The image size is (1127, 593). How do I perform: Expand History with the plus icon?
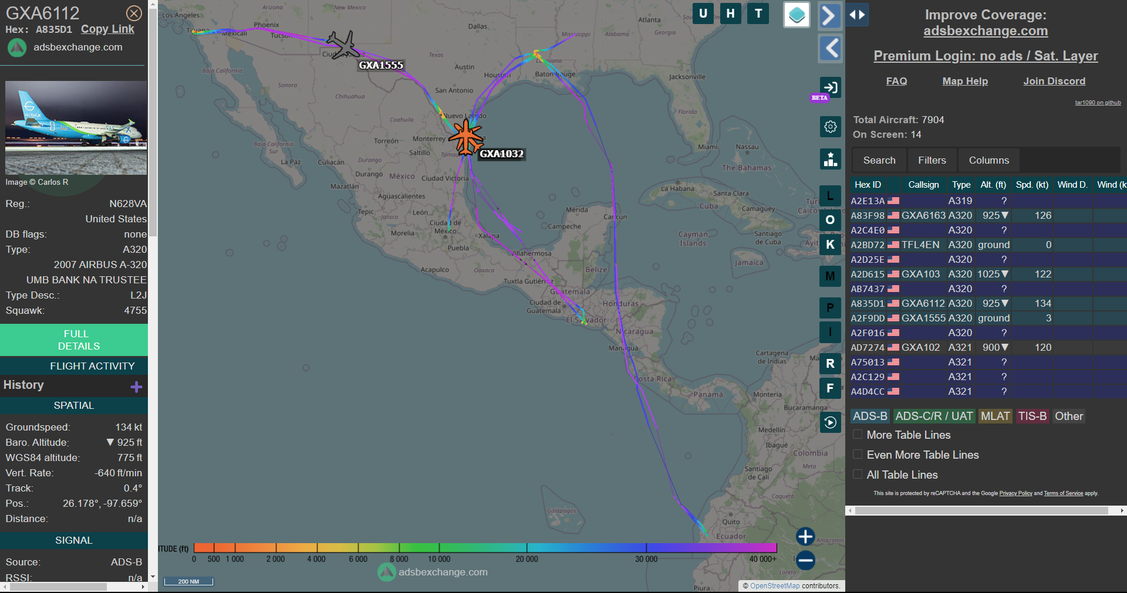[136, 387]
